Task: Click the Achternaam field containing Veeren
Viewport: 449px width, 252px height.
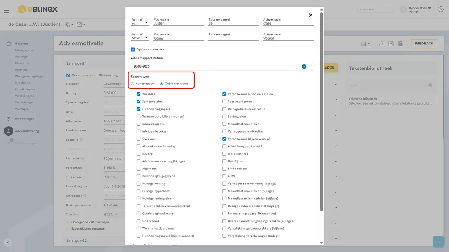Action: click(288, 38)
